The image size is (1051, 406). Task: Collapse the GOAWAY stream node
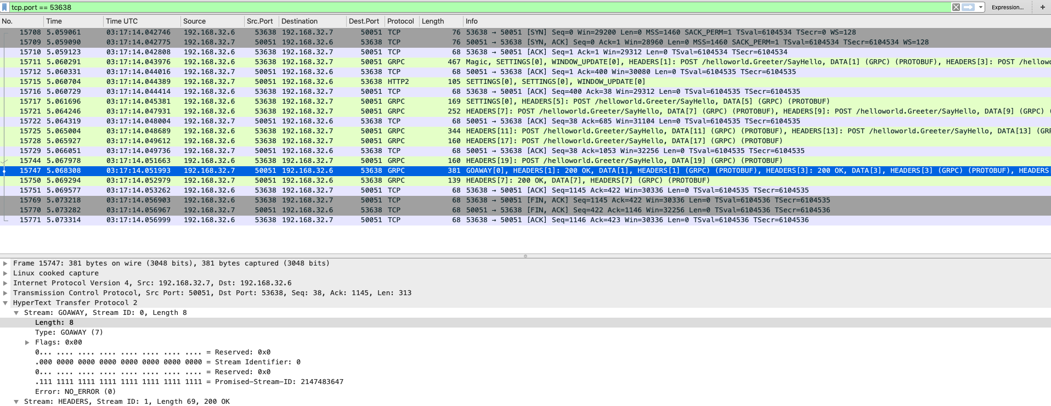(16, 313)
